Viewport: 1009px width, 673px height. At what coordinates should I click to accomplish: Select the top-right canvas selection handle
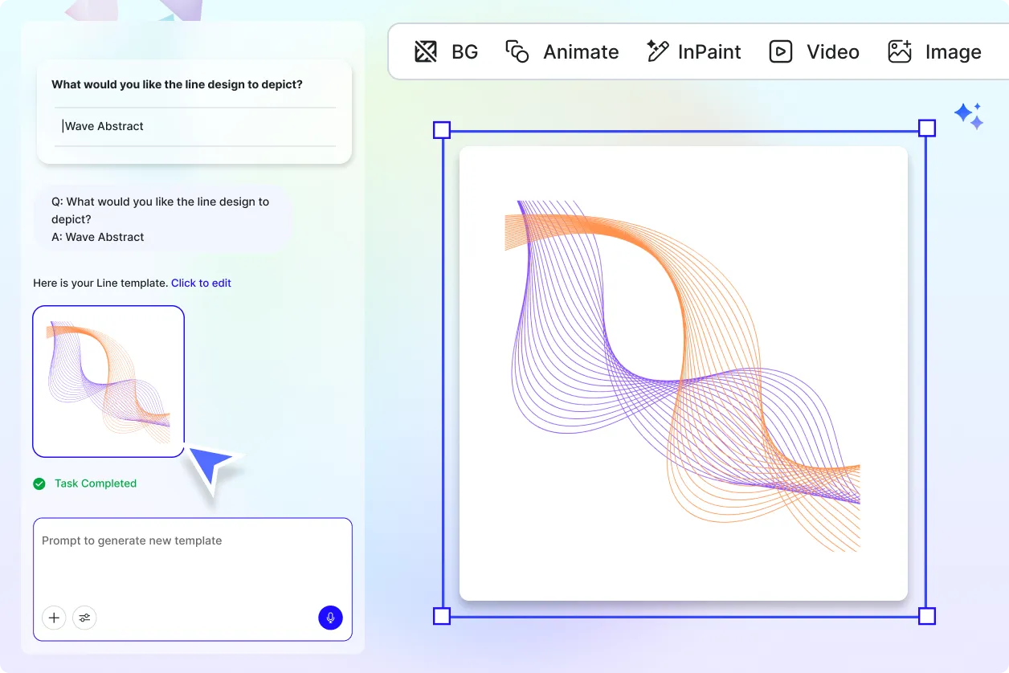[926, 128]
